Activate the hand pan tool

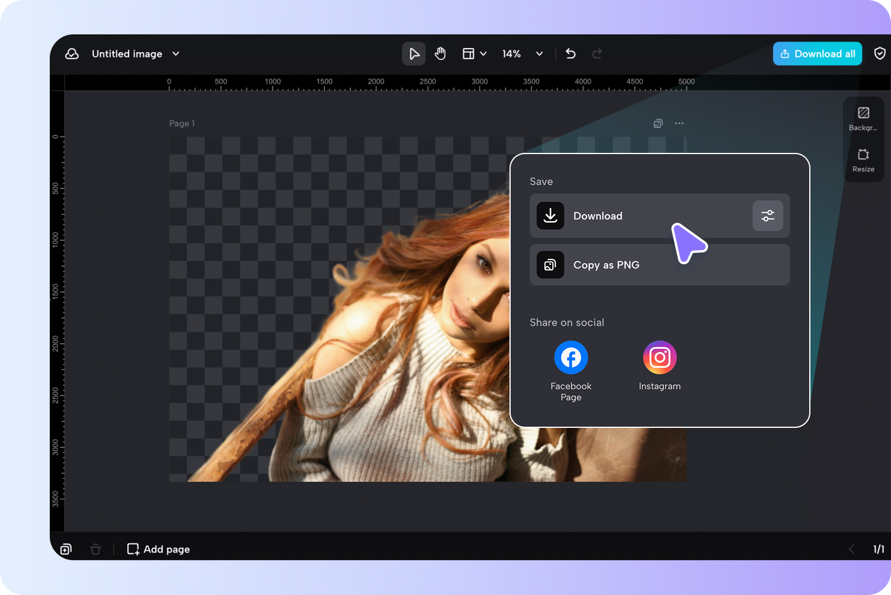(440, 53)
